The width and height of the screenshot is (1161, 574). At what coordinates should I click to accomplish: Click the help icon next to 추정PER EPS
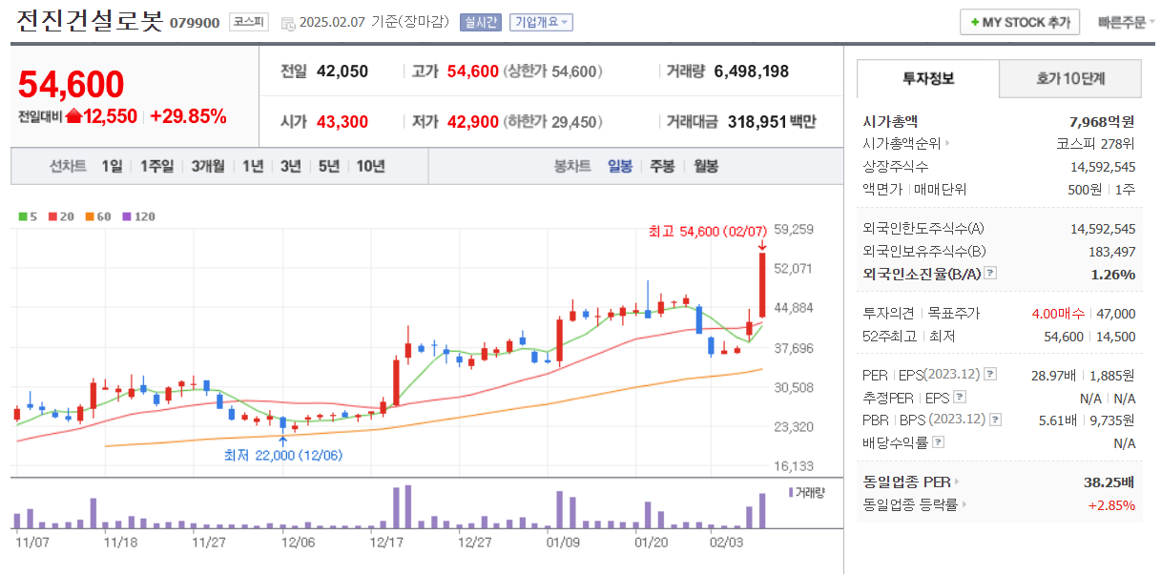click(960, 397)
